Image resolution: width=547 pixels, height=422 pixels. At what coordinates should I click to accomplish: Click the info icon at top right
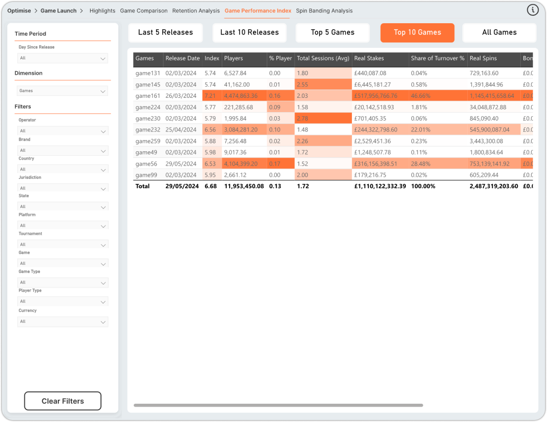pos(532,10)
